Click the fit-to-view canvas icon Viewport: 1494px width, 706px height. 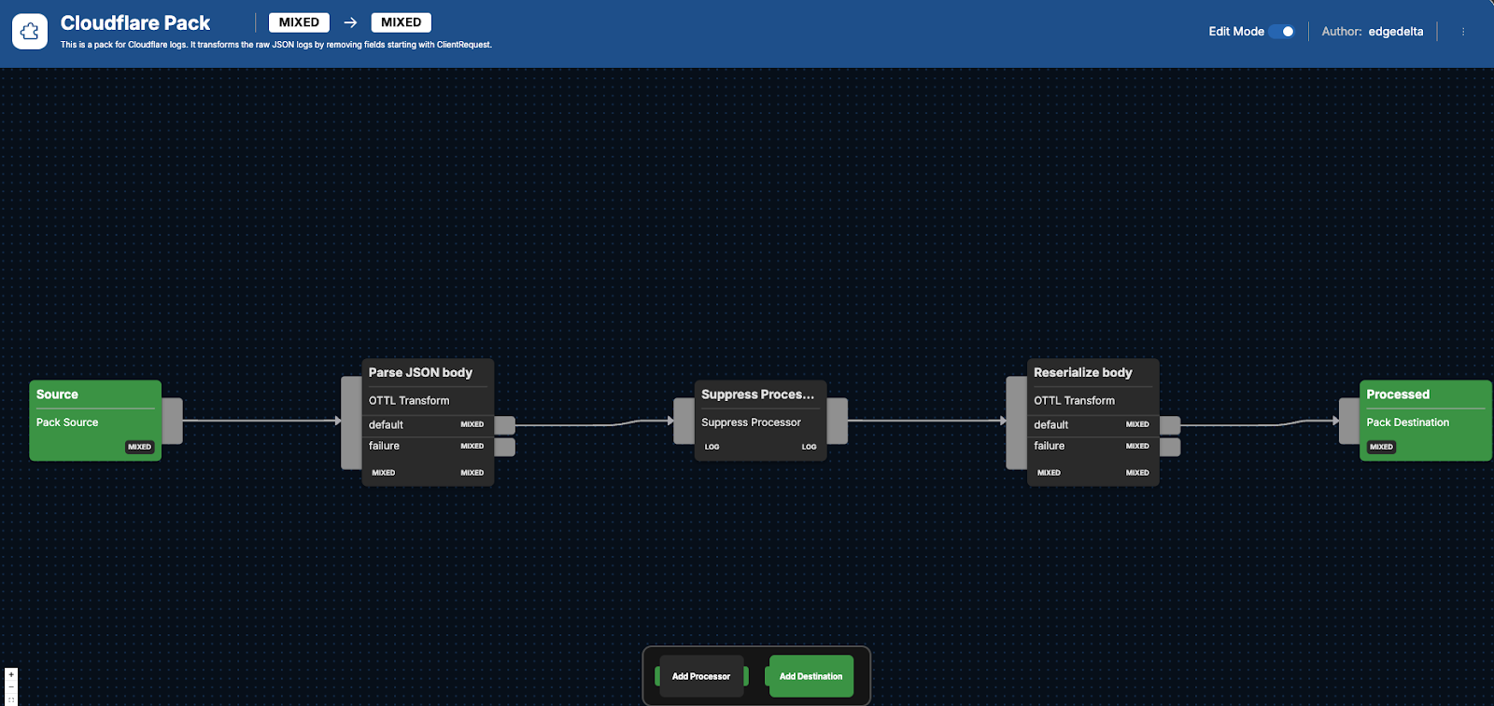[x=11, y=699]
